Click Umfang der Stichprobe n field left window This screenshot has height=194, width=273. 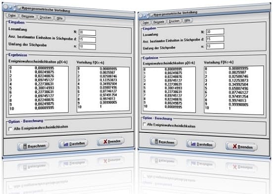point(87,47)
